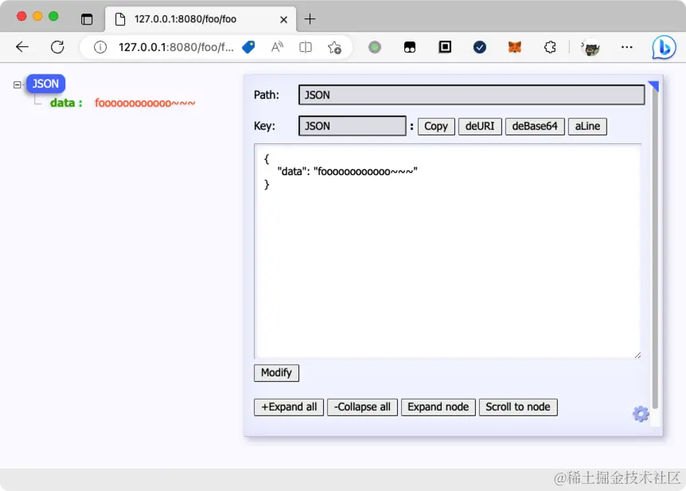
Task: Open the Read Aloud icon
Action: coord(277,47)
